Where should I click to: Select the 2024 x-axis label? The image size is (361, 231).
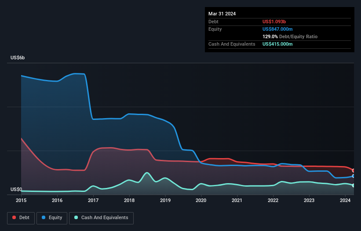pos(345,200)
